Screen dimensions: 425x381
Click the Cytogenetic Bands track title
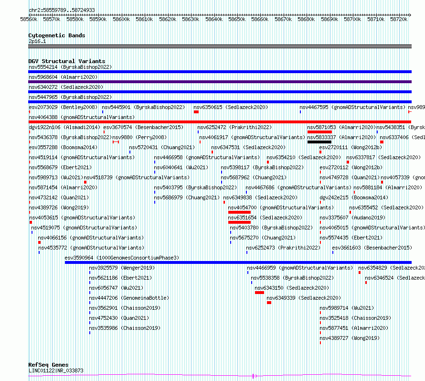pyautogui.click(x=57, y=35)
